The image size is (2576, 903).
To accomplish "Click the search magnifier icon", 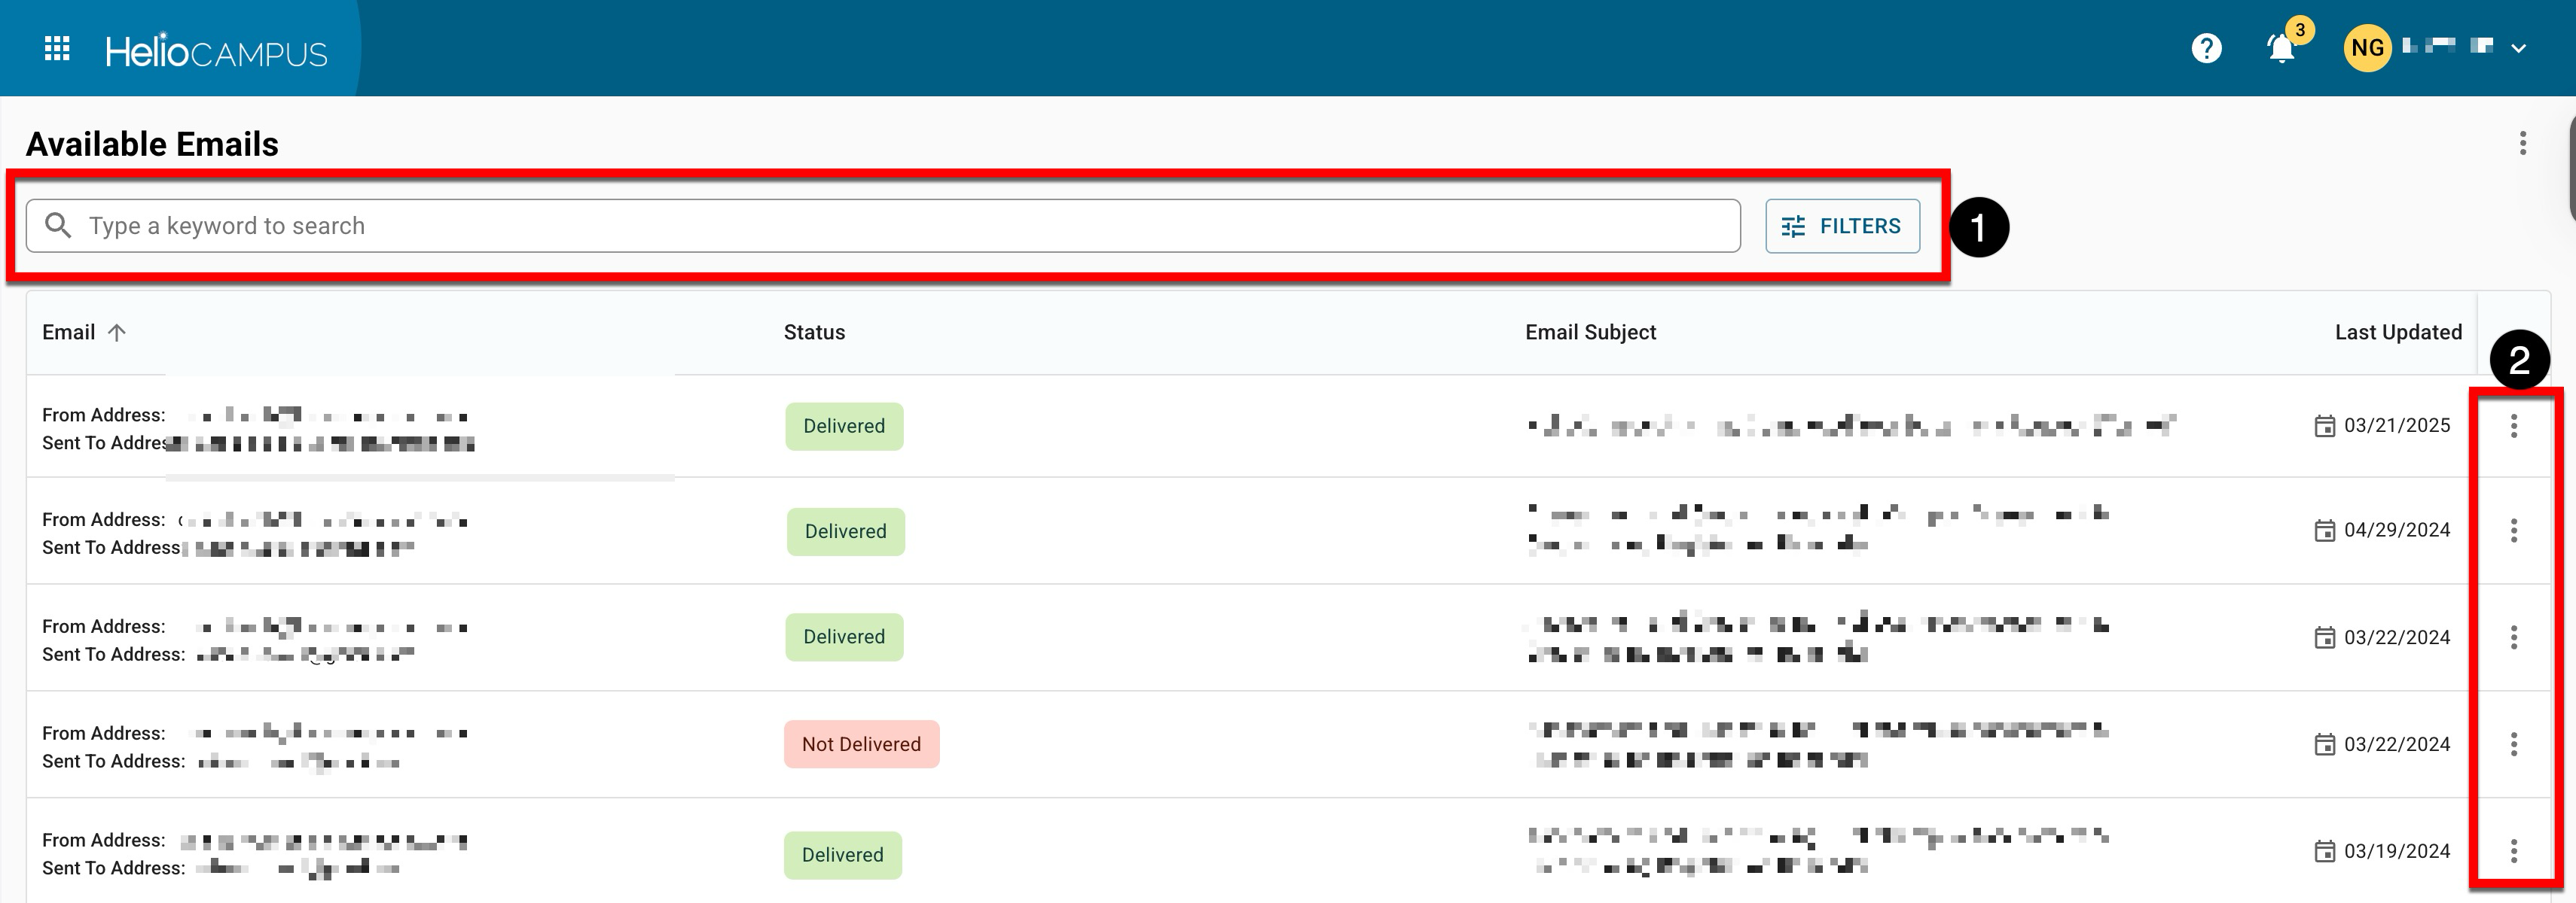I will [x=58, y=226].
